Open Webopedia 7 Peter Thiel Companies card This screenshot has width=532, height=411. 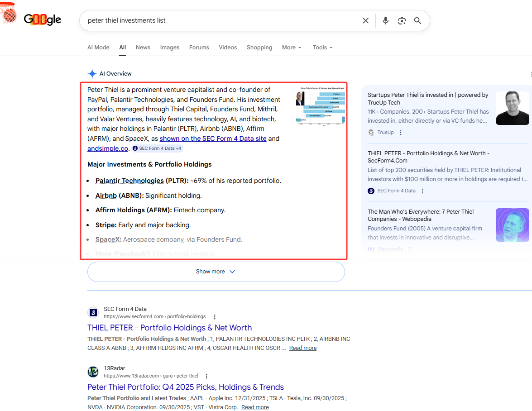click(421, 215)
